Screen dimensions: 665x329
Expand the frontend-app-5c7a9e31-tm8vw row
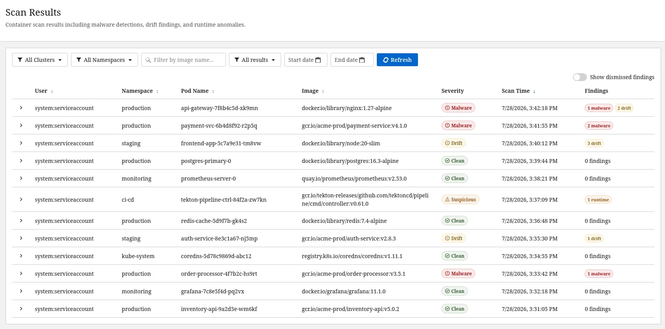[21, 143]
